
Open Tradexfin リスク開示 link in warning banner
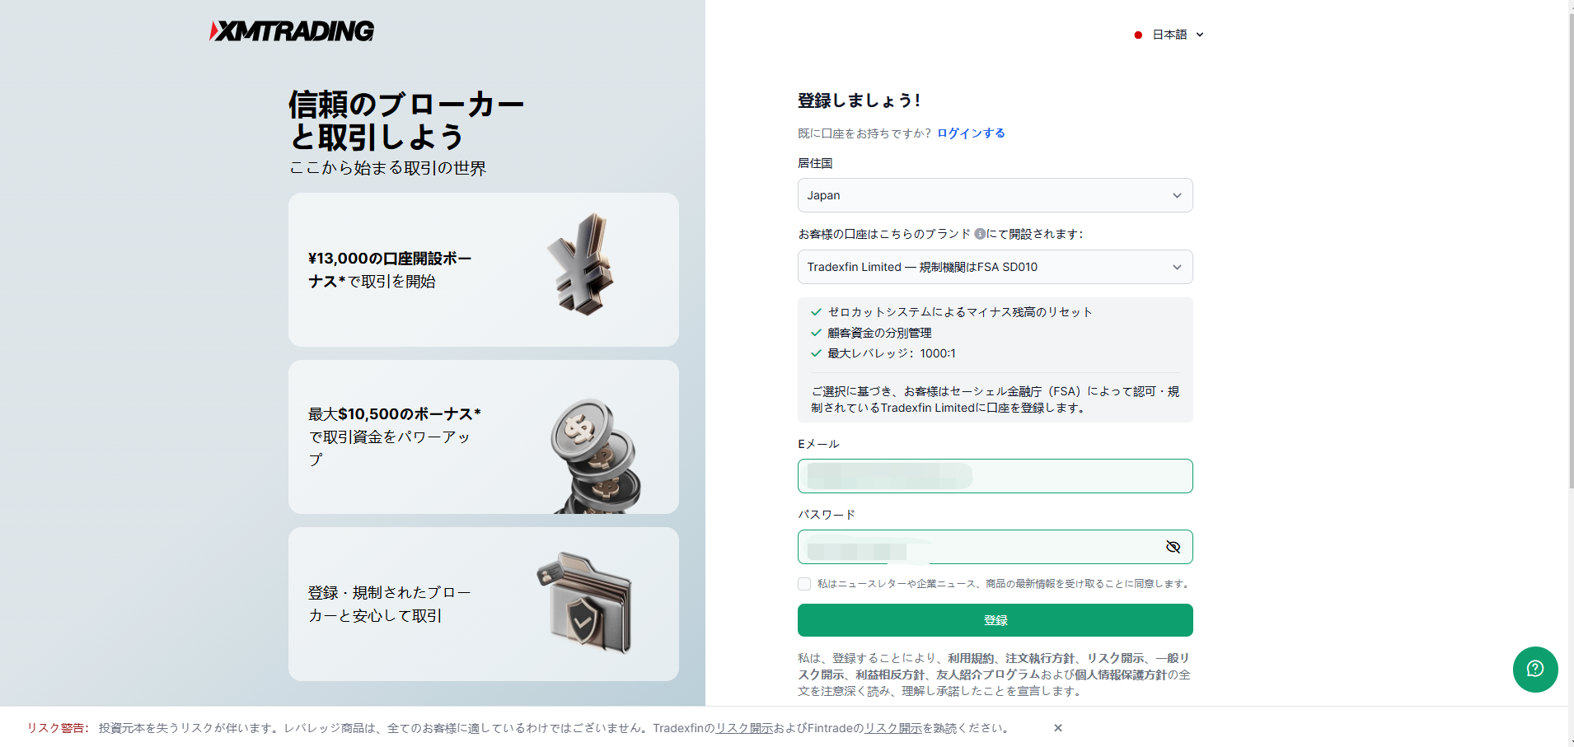(744, 728)
